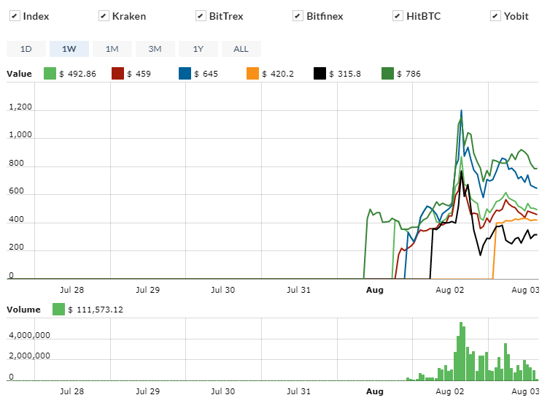This screenshot has width=550, height=403.
Task: Toggle the Bitfinex checkbox
Action: [x=298, y=16]
